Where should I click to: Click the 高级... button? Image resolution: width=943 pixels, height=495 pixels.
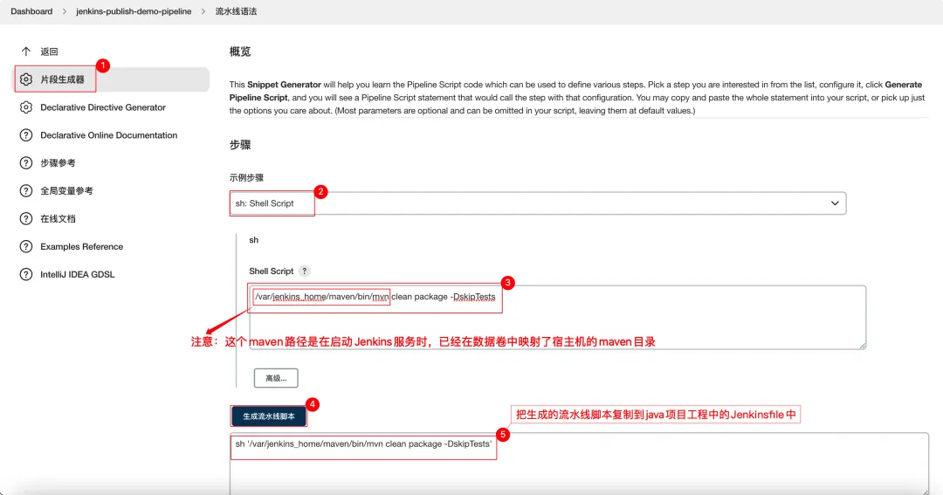click(276, 378)
